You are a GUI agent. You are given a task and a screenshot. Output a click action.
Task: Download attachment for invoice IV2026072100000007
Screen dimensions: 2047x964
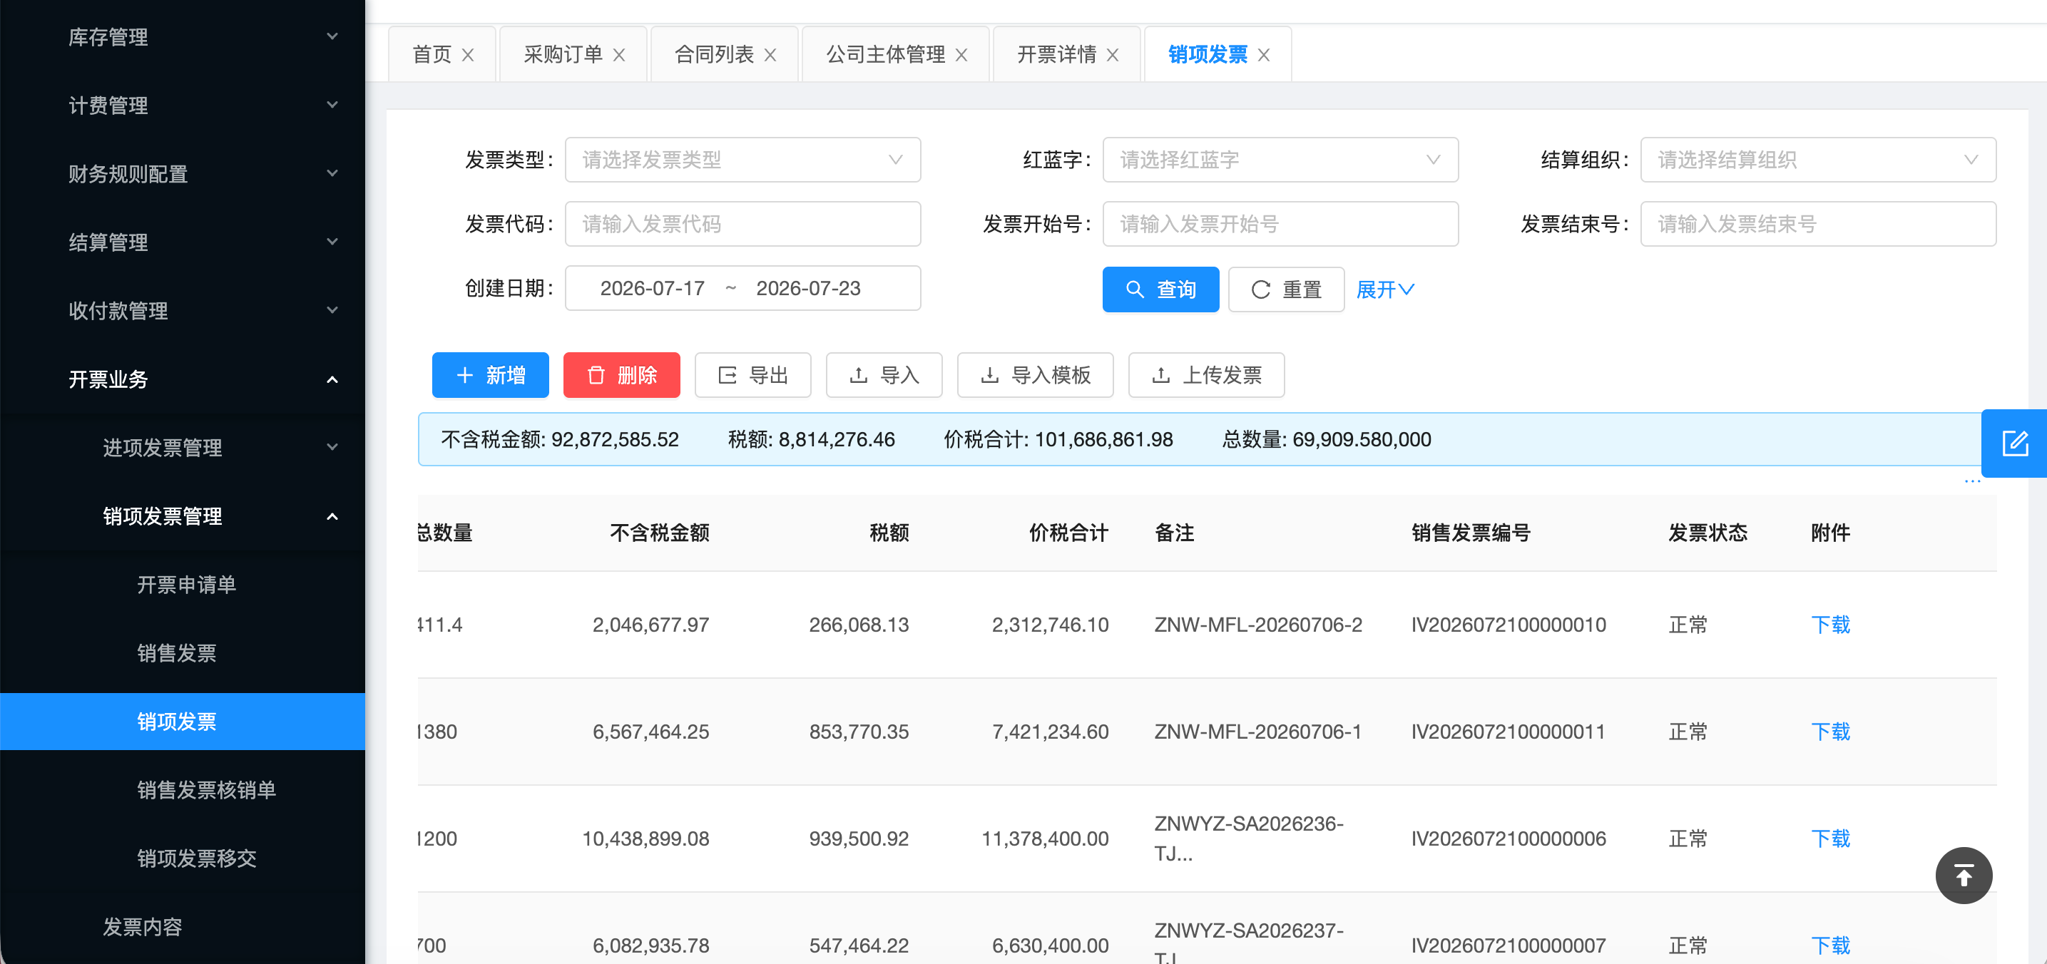[1830, 945]
